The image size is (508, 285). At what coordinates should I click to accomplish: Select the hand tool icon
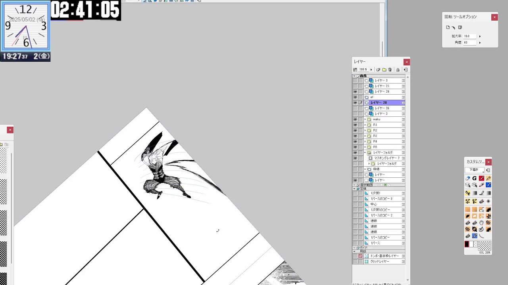(x=481, y=223)
